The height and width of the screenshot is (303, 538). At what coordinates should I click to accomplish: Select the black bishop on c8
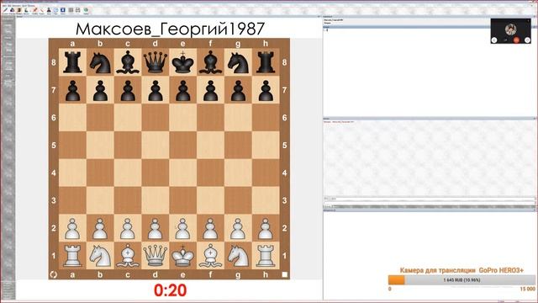click(x=128, y=62)
